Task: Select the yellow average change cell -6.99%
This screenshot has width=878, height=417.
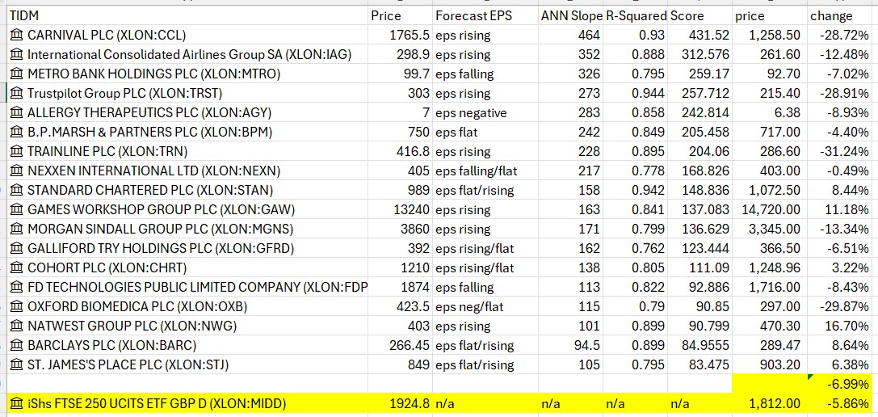Action: pos(839,385)
